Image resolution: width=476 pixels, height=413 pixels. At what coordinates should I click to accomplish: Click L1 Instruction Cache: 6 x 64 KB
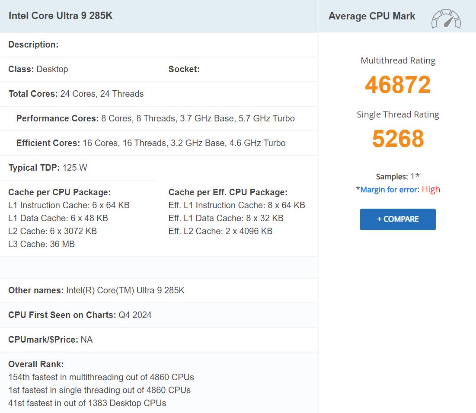point(69,206)
